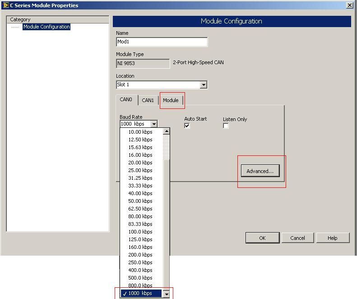357x299 pixels.
Task: Choose 40.00 kbps option
Action: coord(141,193)
